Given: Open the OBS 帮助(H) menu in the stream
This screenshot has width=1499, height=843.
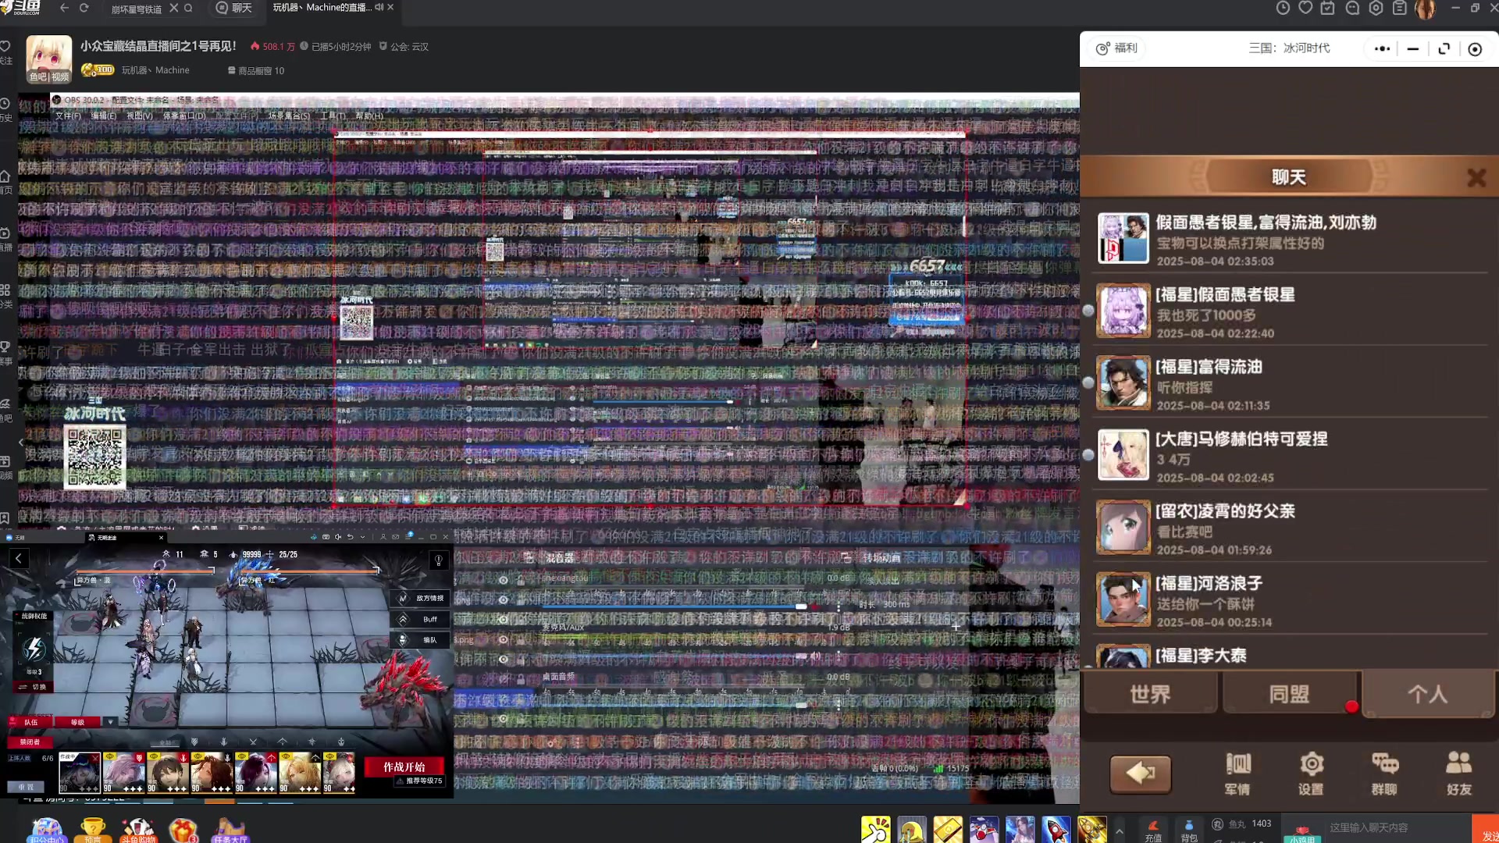Looking at the screenshot, I should pyautogui.click(x=369, y=116).
